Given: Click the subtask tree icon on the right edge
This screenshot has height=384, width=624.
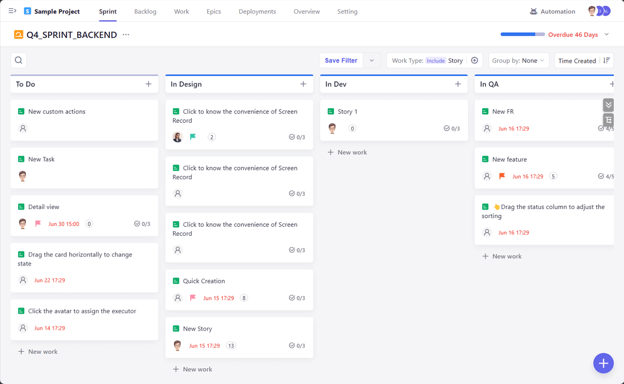Looking at the screenshot, I should click(x=608, y=119).
